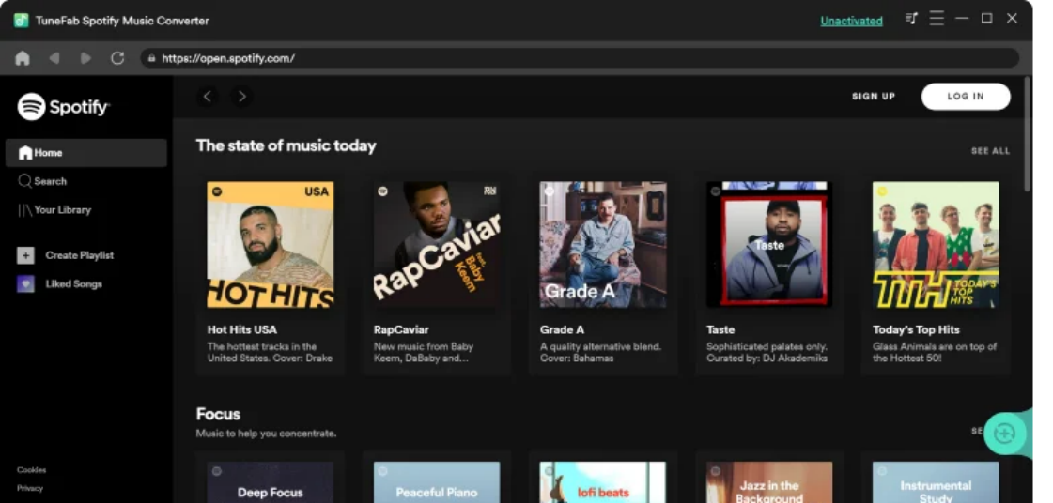Open Liked Songs heart icon
Viewport: 1053px width, 503px height.
[25, 284]
